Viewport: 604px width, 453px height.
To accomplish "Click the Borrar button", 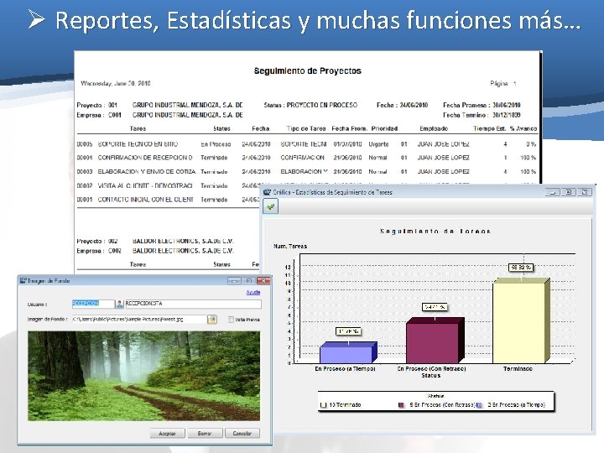I will point(205,434).
